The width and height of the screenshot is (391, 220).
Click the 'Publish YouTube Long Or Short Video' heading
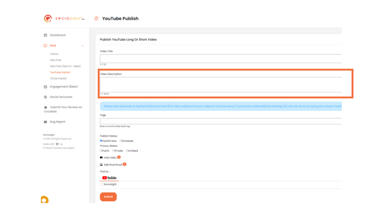tap(128, 40)
